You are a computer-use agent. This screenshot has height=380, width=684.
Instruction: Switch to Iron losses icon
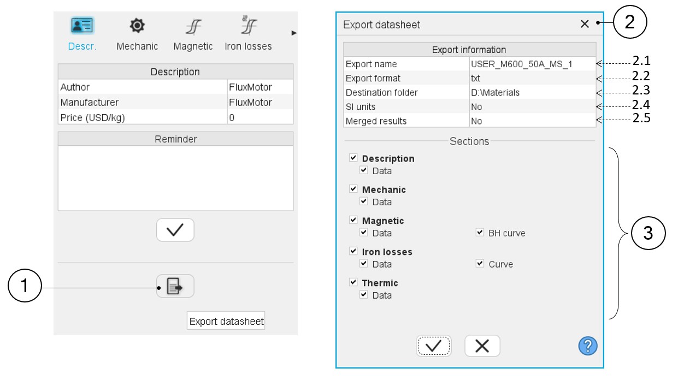[x=248, y=26]
